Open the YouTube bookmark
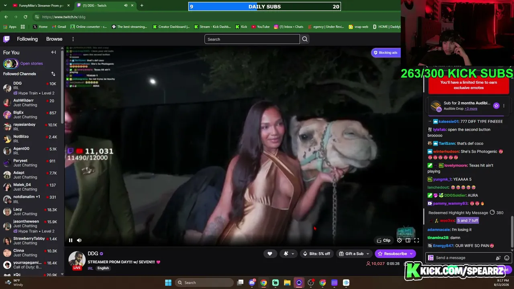Screen dimensions: 514x289 point(261,27)
